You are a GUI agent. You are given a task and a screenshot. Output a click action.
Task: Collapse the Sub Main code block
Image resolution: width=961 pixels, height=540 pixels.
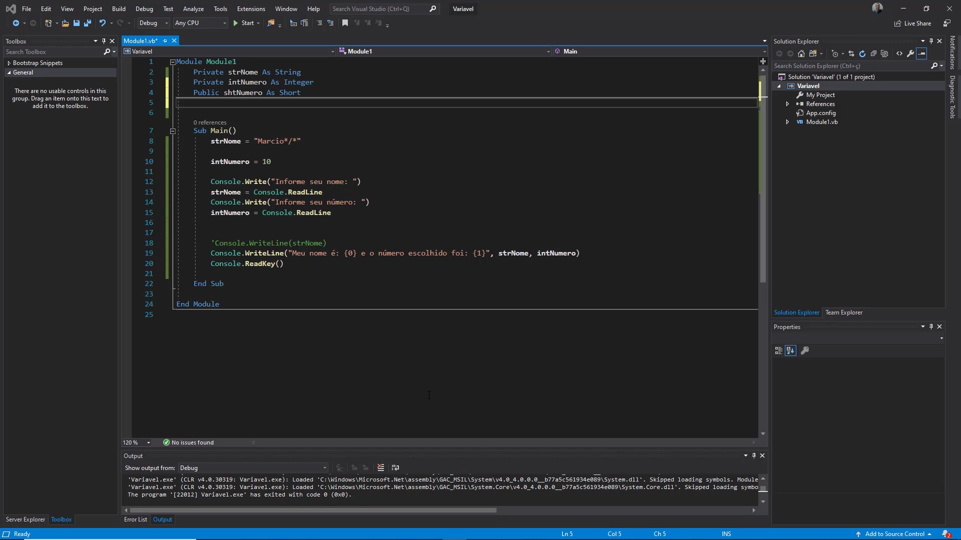pyautogui.click(x=173, y=131)
